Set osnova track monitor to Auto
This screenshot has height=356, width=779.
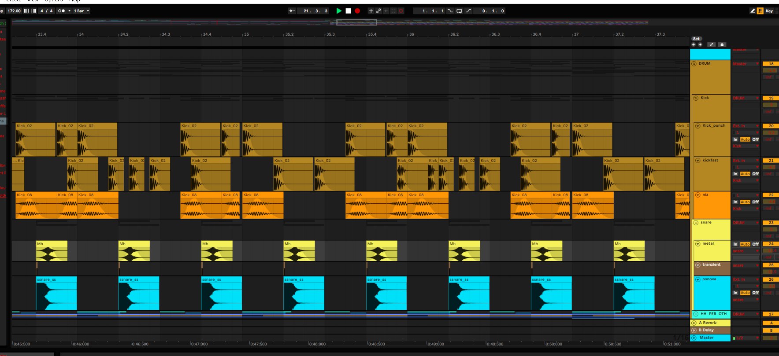[745, 293]
